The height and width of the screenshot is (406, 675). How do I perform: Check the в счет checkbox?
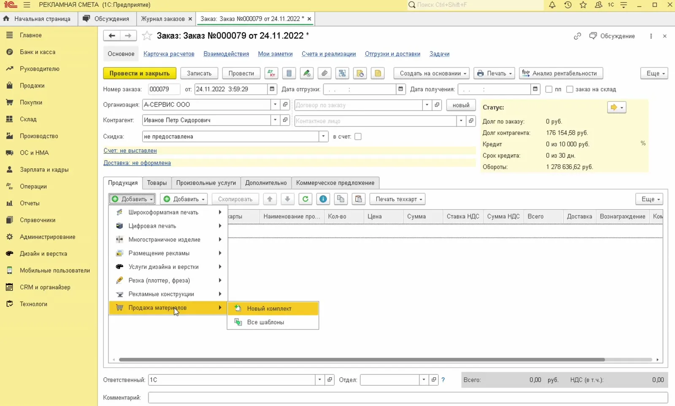coord(358,136)
